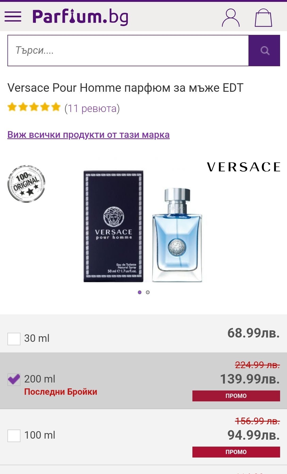Check the 30 ml size option
This screenshot has height=474, width=287.
click(14, 339)
